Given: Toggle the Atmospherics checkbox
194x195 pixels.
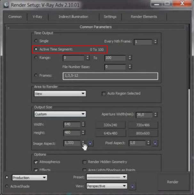Looking at the screenshot, I should [x=36, y=162].
